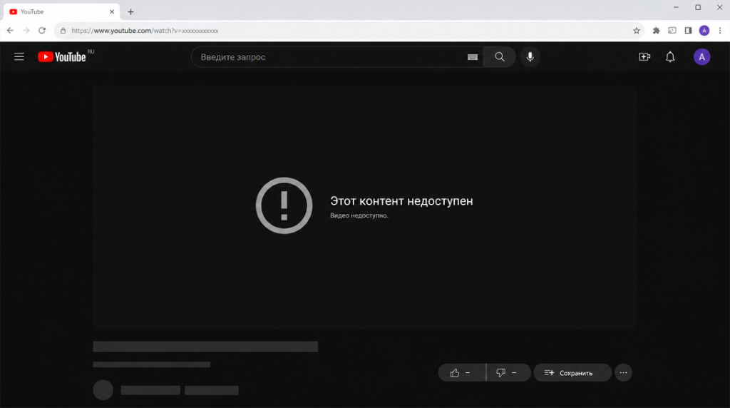Open the YouTube account avatar menu
The width and height of the screenshot is (730, 408).
point(701,57)
